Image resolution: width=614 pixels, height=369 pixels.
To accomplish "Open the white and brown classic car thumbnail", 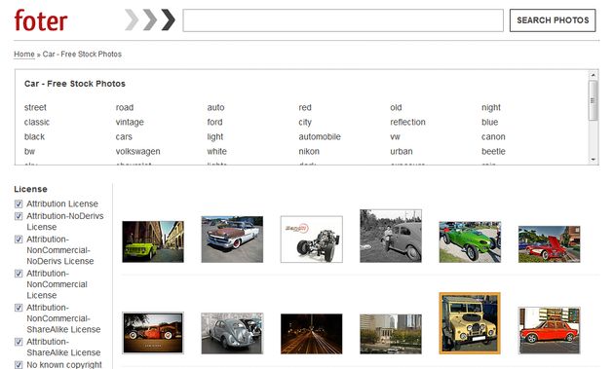I will point(232,240).
